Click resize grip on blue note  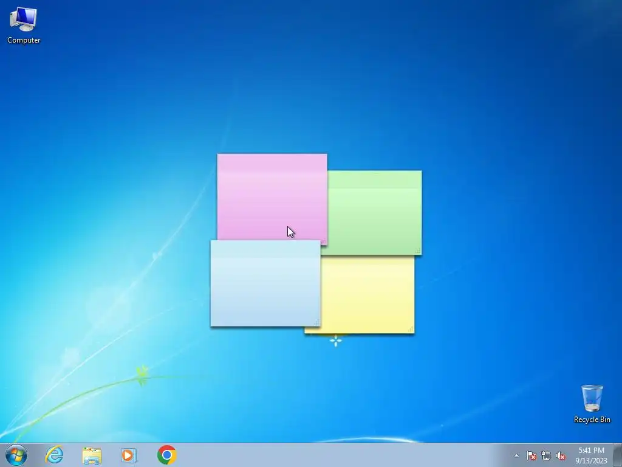point(316,322)
